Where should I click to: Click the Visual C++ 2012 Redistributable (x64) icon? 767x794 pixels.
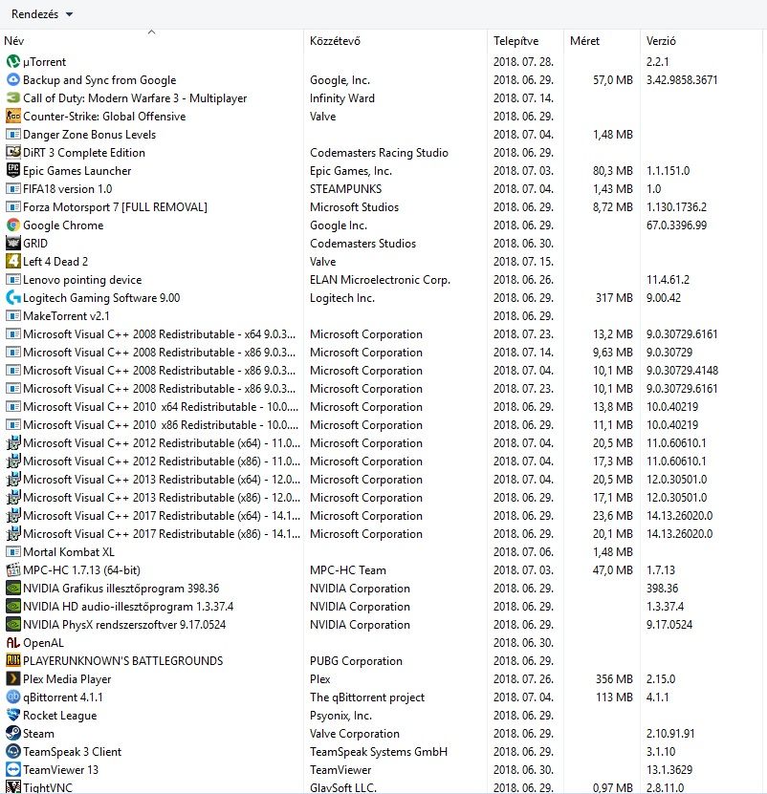[13, 443]
